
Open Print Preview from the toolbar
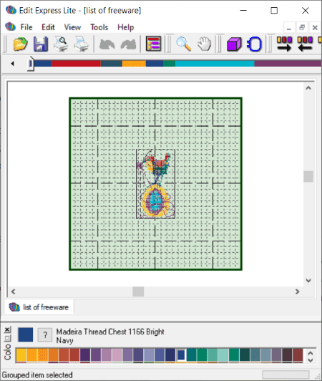(61, 44)
